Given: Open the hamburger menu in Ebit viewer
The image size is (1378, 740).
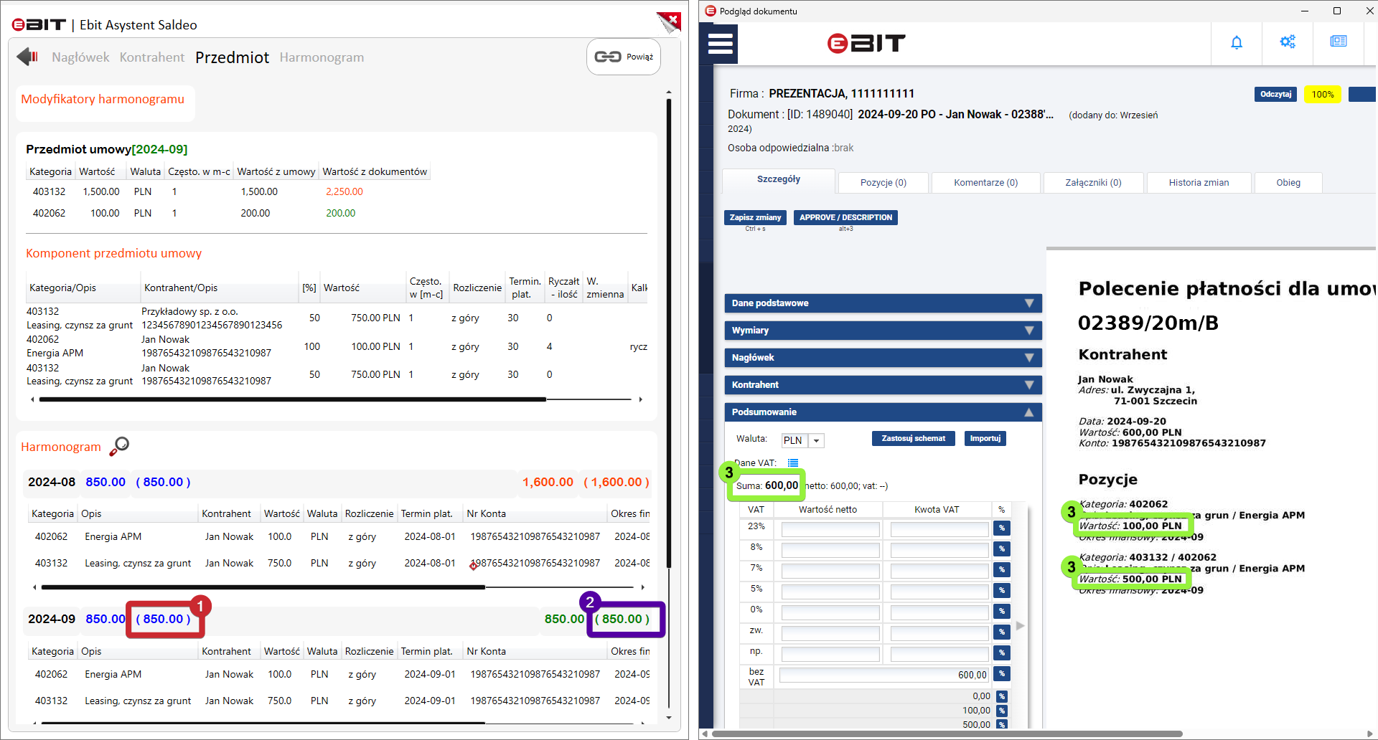Looking at the screenshot, I should point(720,44).
